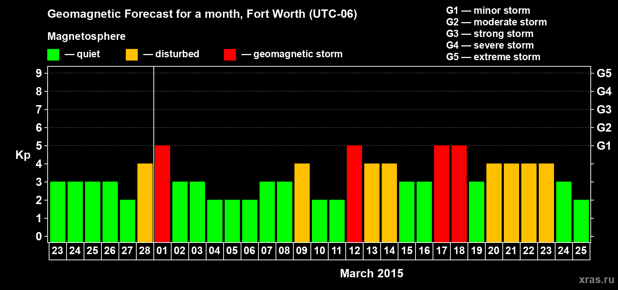Select the green bar for March 11
Viewport: 618px width, 290px height.
coord(337,221)
